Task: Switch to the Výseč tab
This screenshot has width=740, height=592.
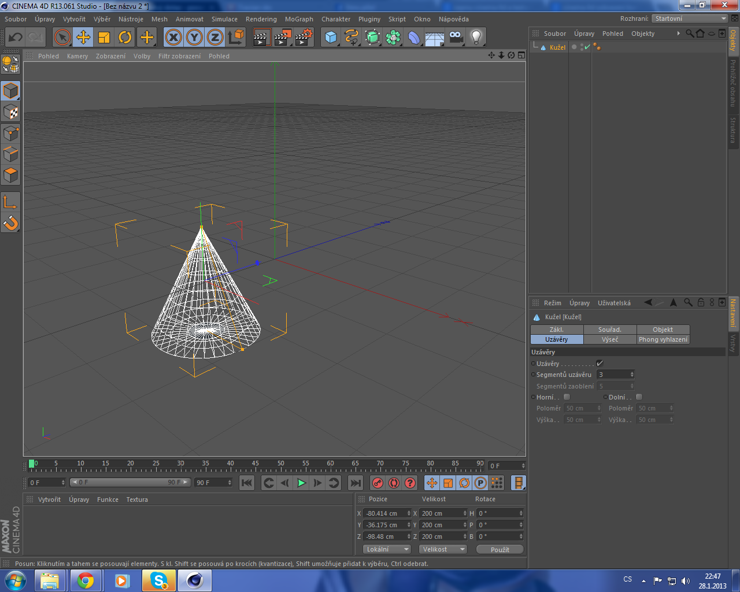Action: (x=610, y=339)
